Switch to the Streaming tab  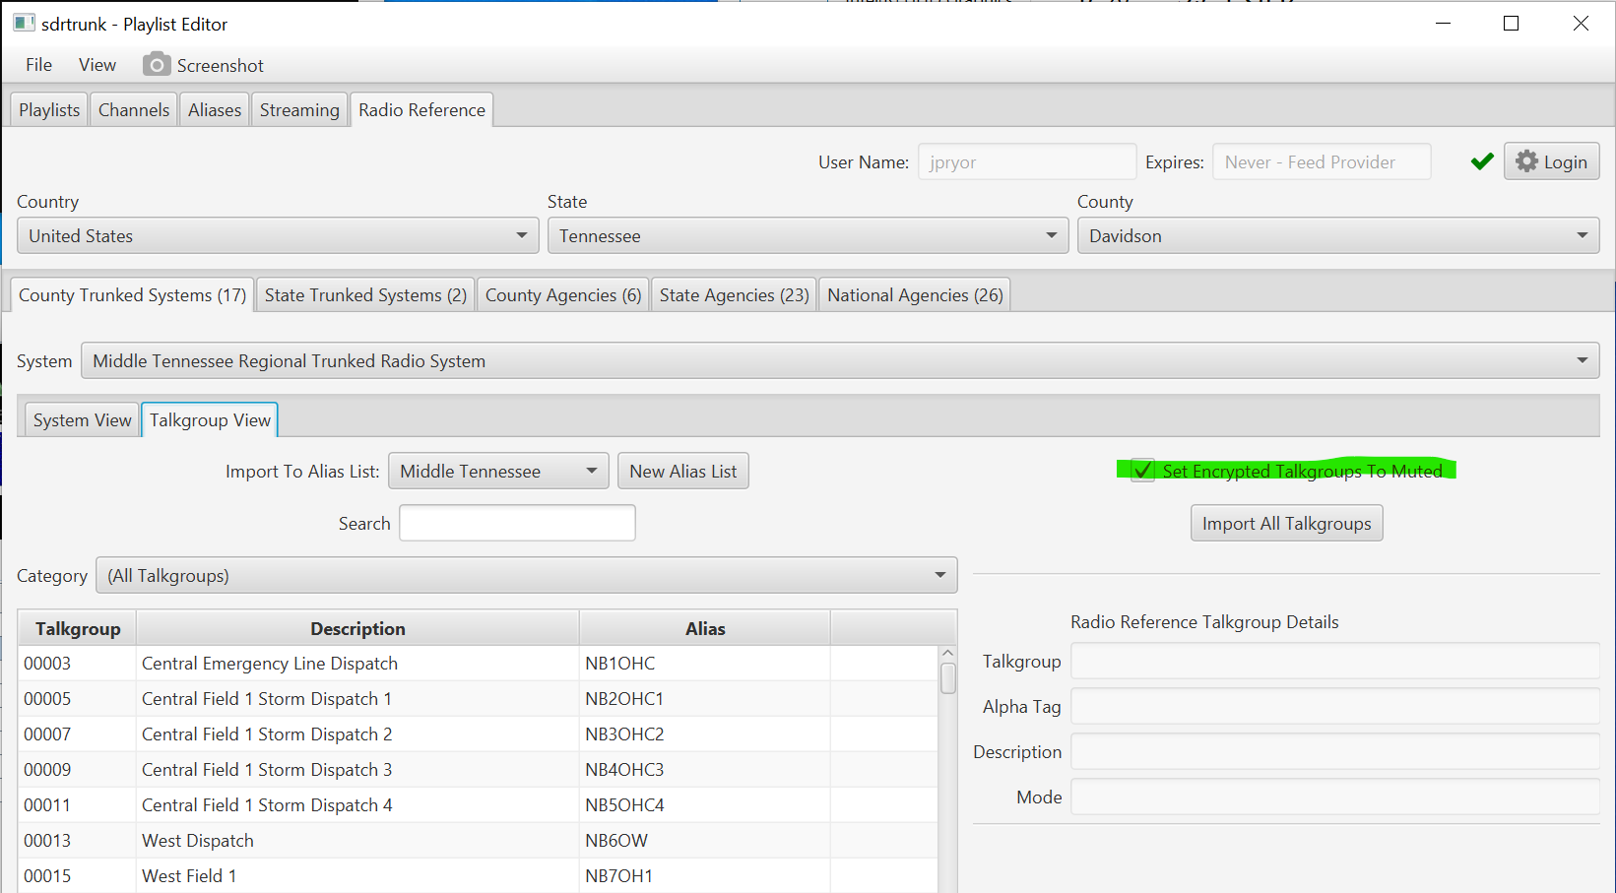tap(299, 109)
